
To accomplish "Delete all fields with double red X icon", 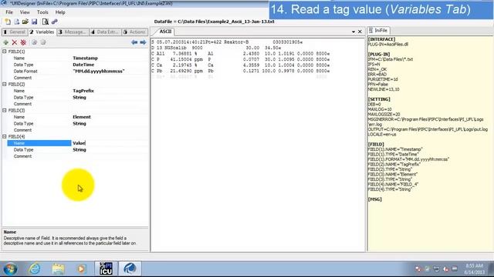I will [x=23, y=42].
